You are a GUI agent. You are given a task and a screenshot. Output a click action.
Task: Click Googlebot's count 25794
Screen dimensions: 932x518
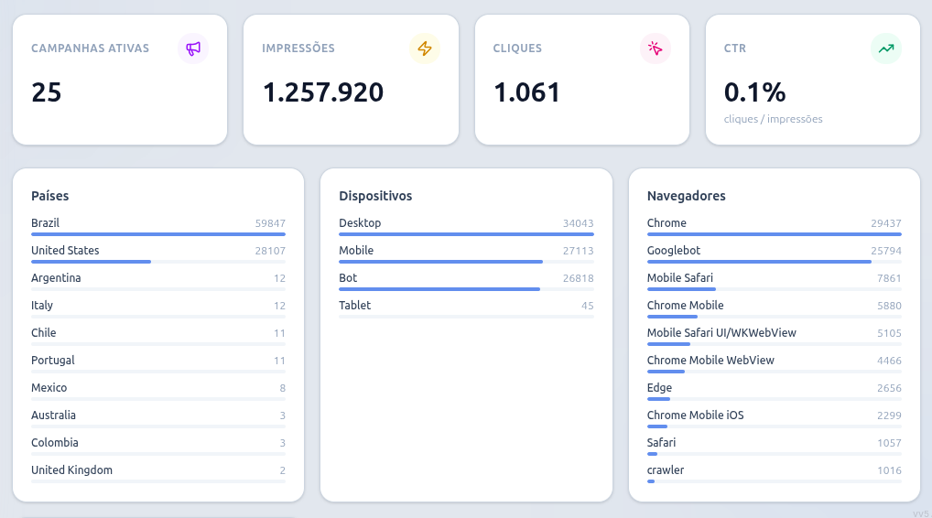tap(886, 251)
